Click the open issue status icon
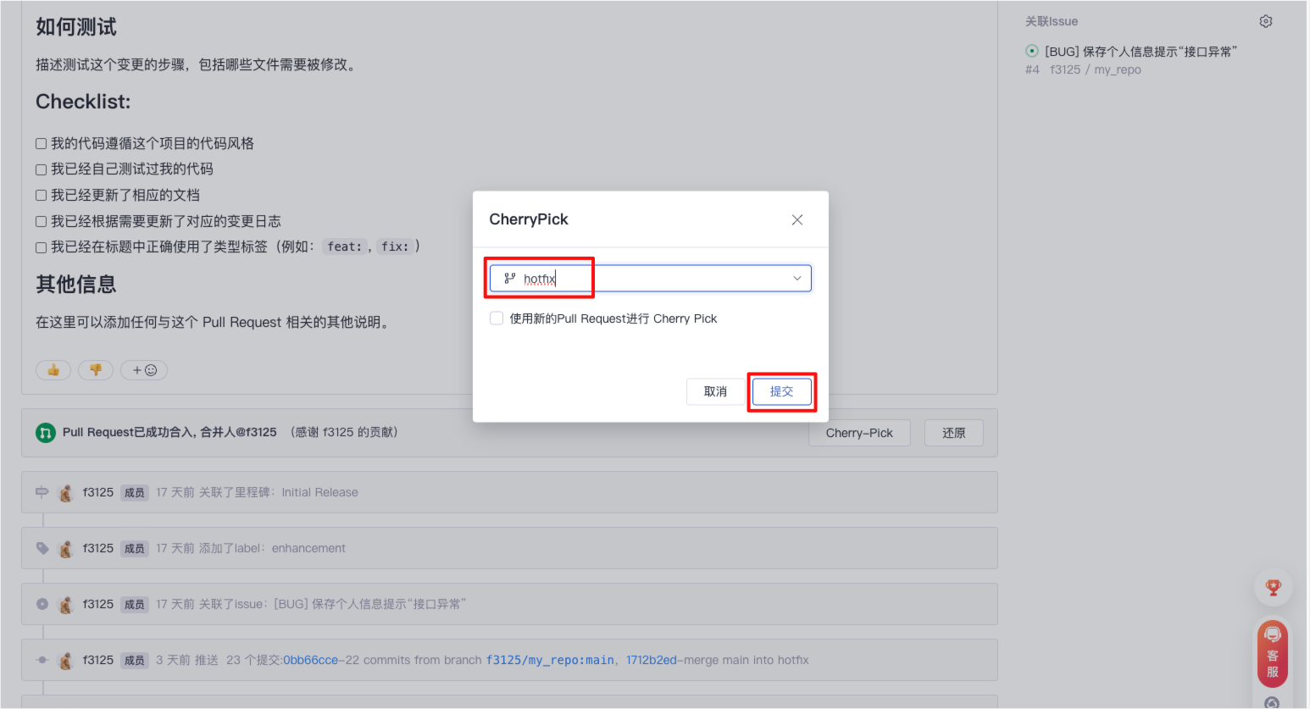The height and width of the screenshot is (709, 1310). coord(1031,52)
